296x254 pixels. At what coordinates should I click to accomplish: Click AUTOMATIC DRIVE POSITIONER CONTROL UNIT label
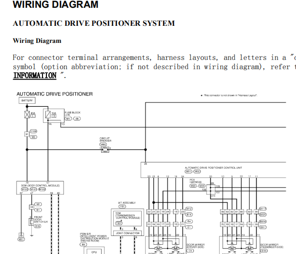(x=213, y=168)
